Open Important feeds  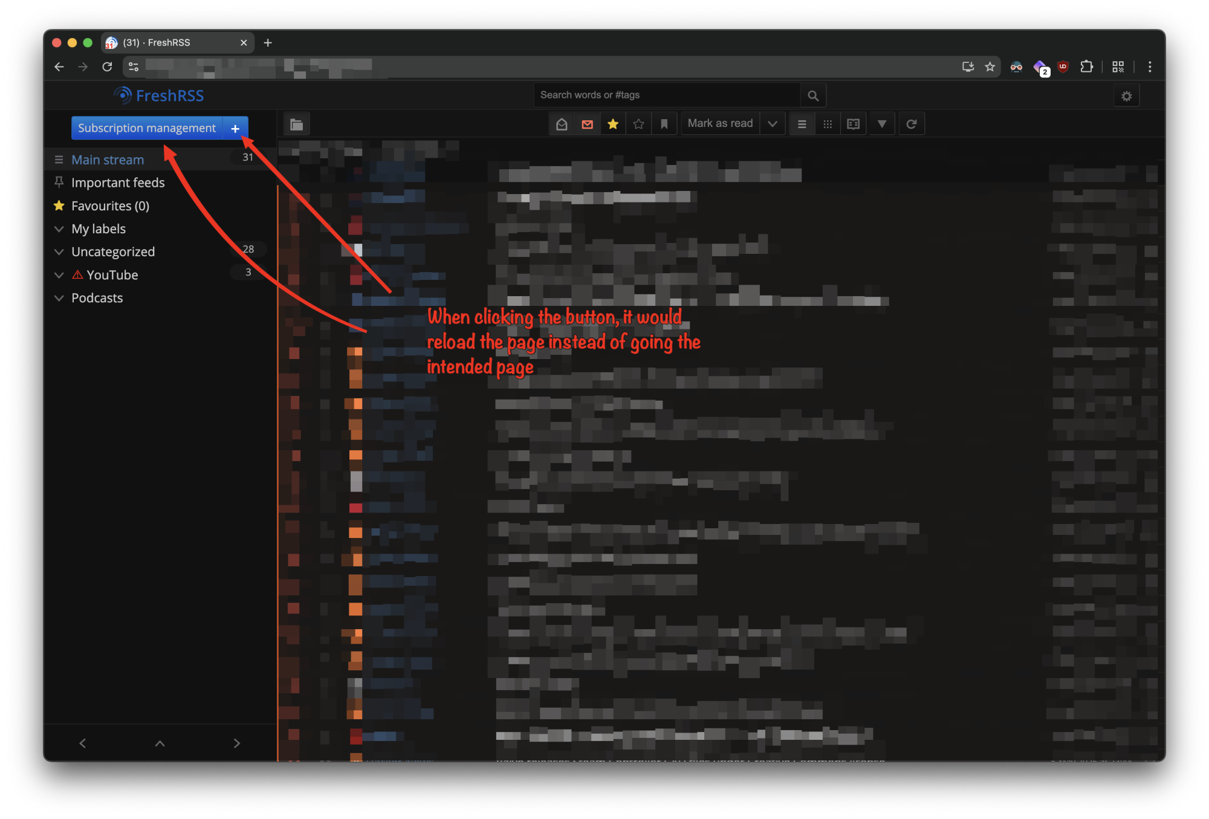point(118,183)
